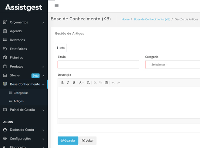Toggle bold formatting in the editor
This screenshot has width=200, height=148.
[x=62, y=83]
